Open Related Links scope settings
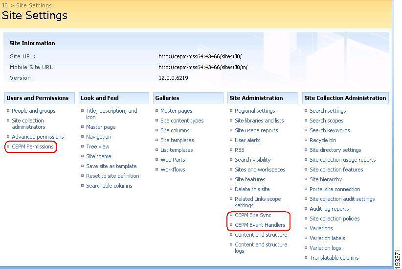Screen dimensions: 402x269 click(258, 202)
